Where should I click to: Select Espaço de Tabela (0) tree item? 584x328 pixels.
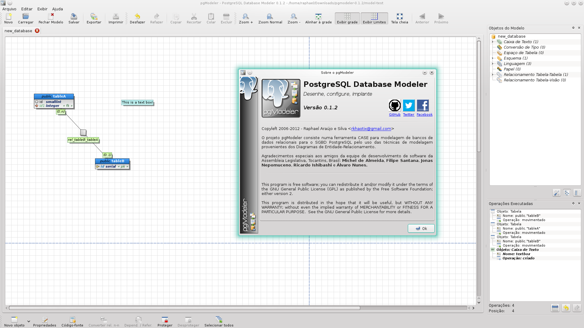523,53
